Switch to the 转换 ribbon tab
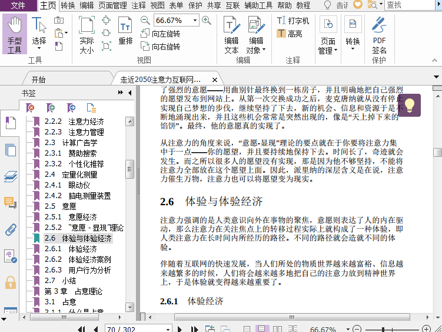442x332 pixels. [68, 5]
